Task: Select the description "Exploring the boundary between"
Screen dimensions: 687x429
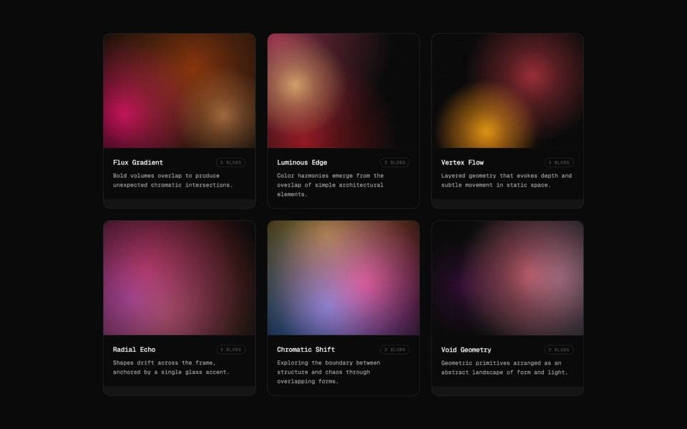Action: click(328, 363)
